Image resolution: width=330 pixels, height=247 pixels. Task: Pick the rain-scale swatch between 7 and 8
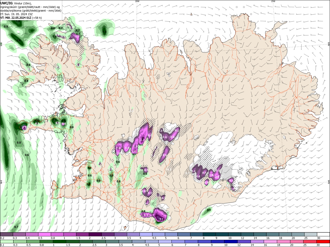pos(191,242)
